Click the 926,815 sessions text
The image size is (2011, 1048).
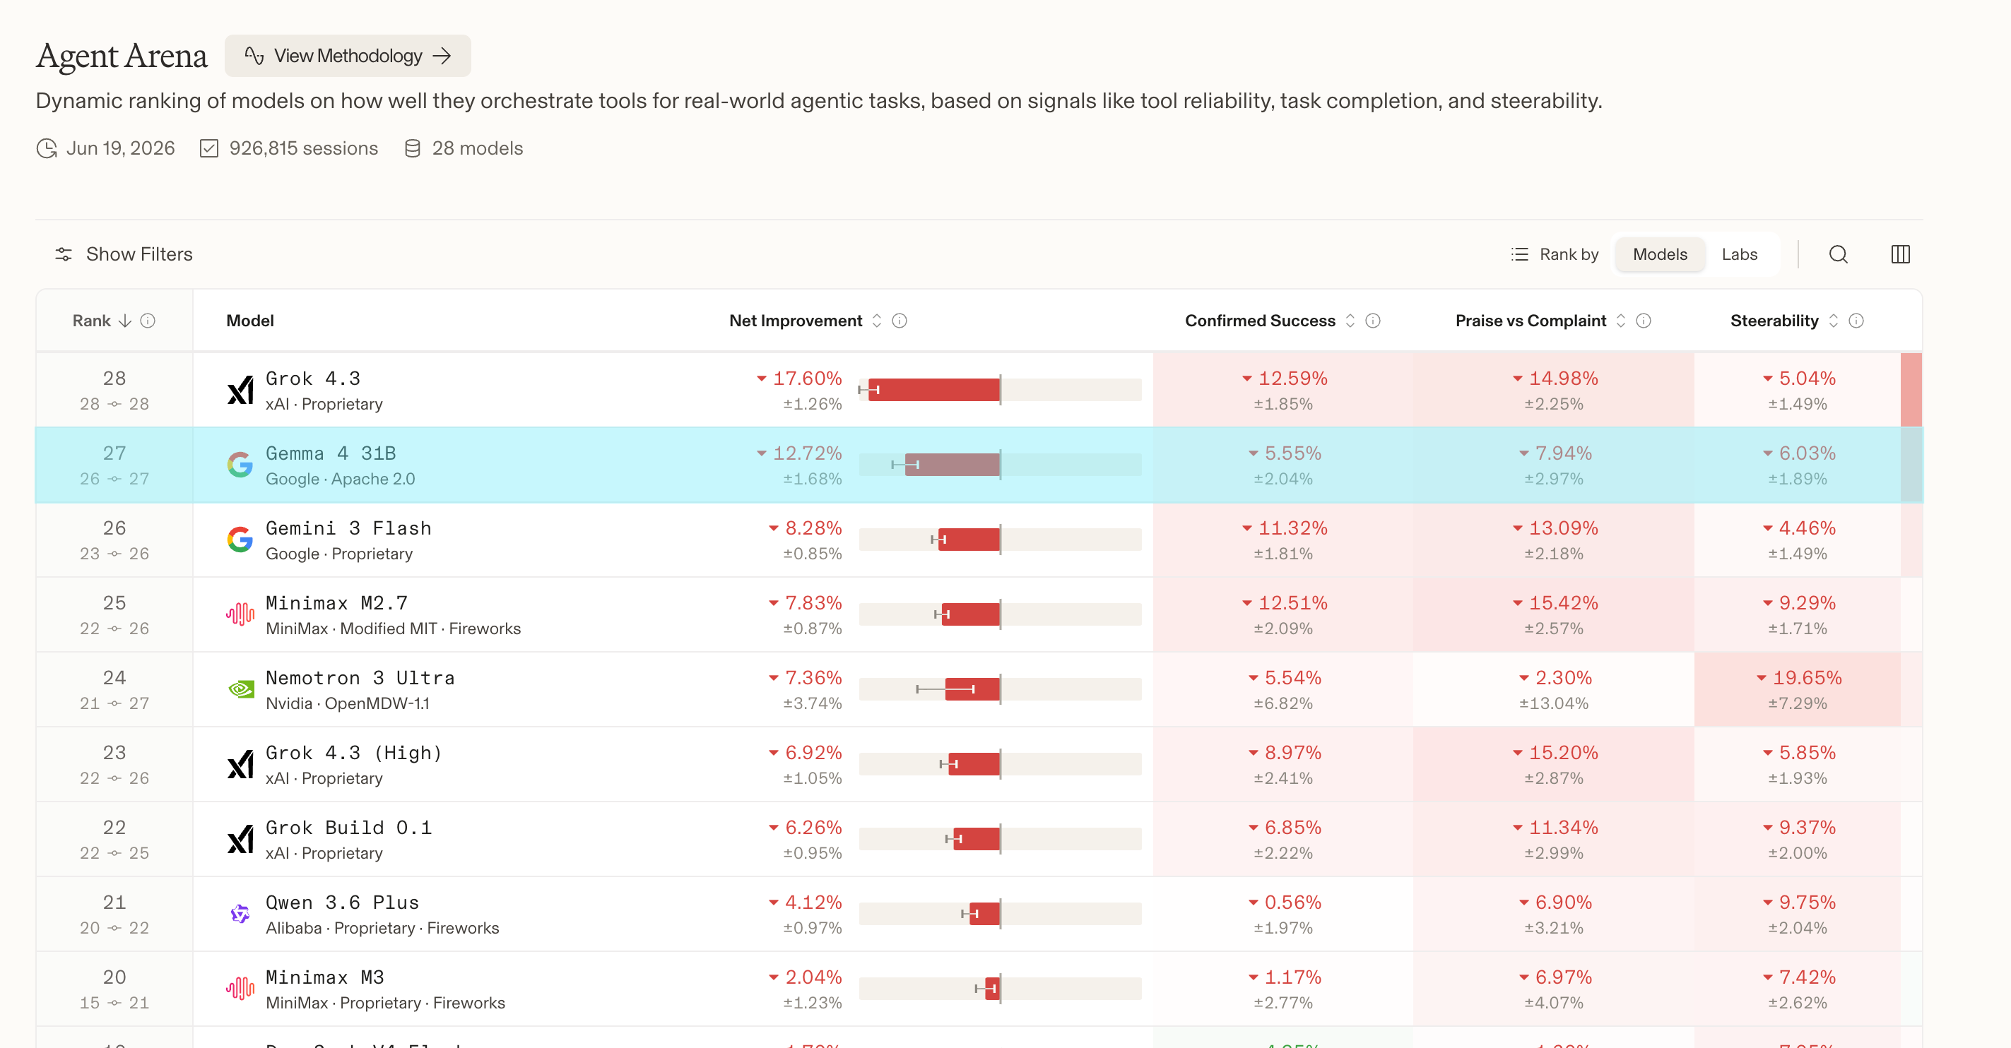[304, 148]
